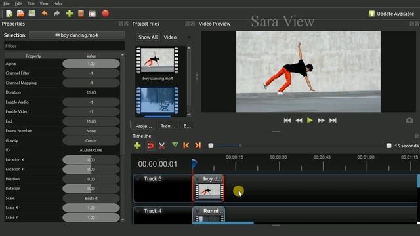420x236 pixels.
Task: Jump to end of the video
Action: [x=333, y=121]
